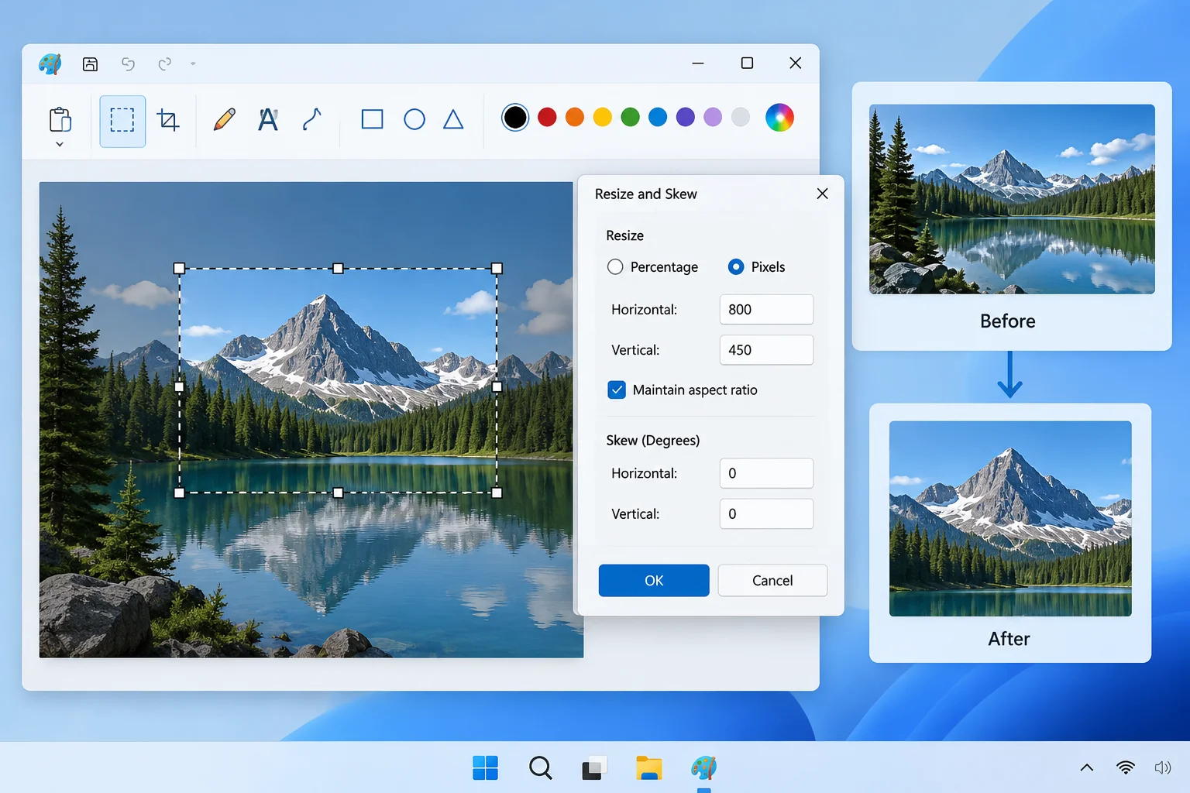Pick the orange color swatch
Screen dimensions: 1190x793
575,117
